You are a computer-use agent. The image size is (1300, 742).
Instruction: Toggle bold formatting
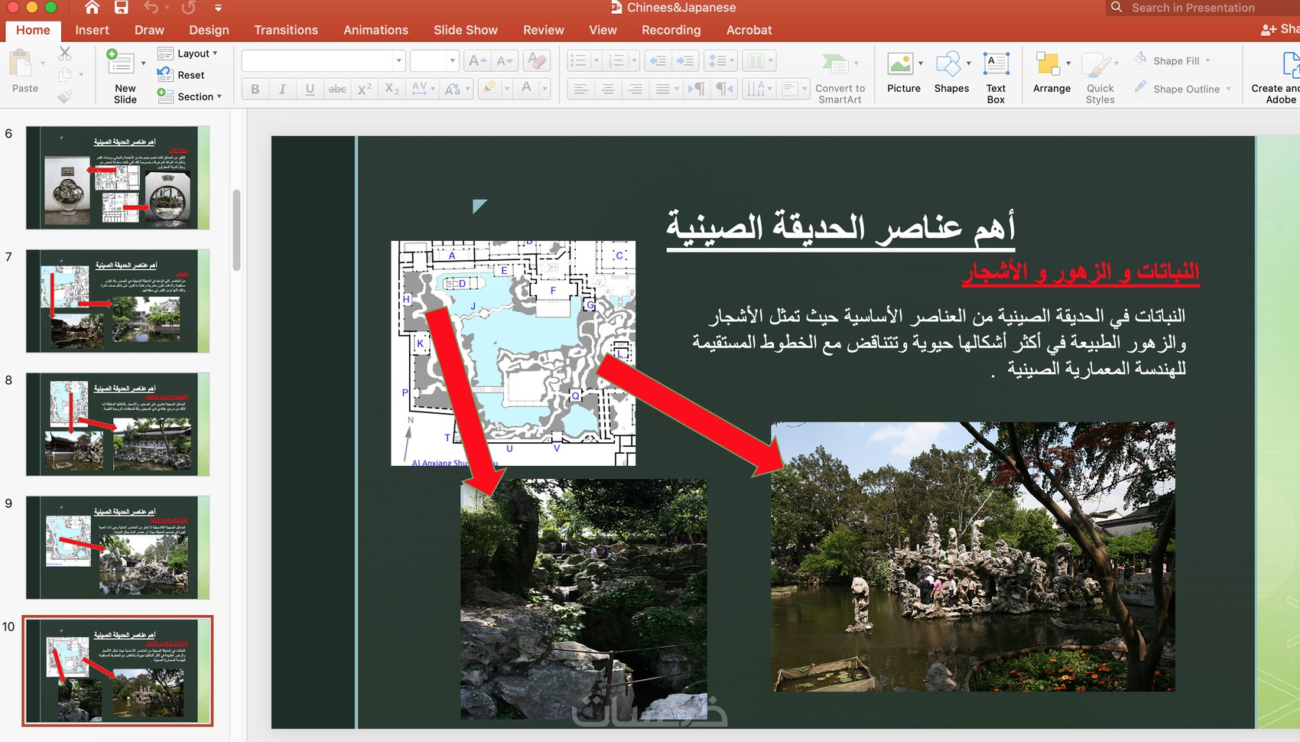tap(255, 89)
